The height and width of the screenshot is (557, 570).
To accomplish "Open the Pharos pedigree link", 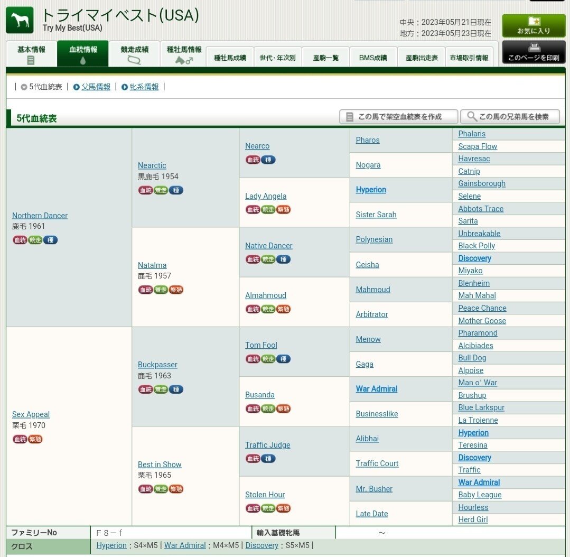I will [368, 141].
